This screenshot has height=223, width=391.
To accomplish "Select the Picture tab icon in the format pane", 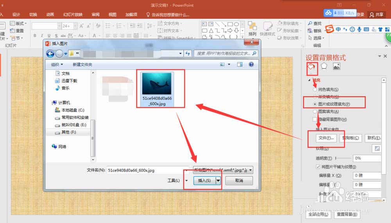I will pos(336,66).
